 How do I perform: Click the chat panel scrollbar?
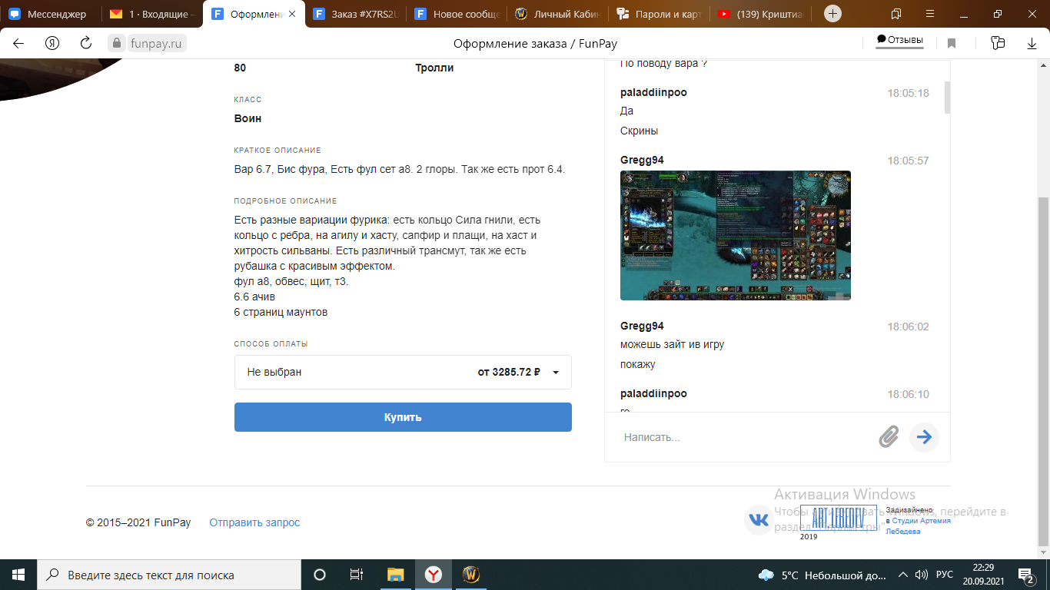[x=947, y=98]
